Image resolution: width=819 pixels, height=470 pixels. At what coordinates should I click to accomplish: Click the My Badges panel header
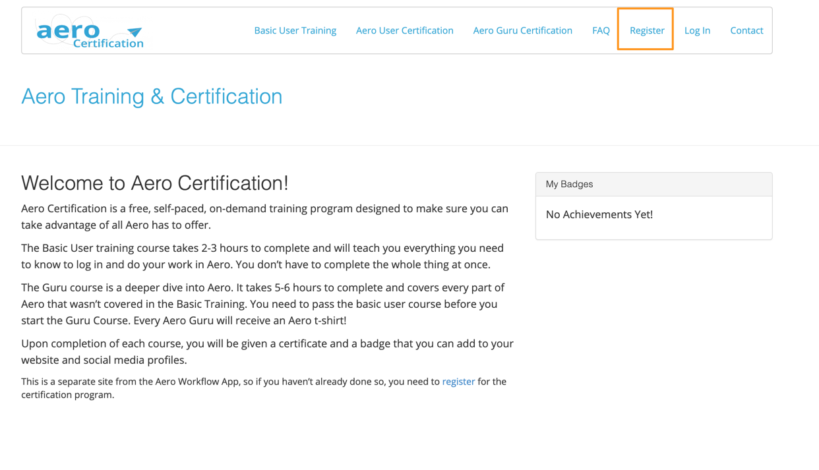click(653, 185)
